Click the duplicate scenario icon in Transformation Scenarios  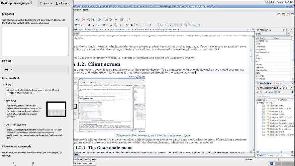tap(275, 92)
